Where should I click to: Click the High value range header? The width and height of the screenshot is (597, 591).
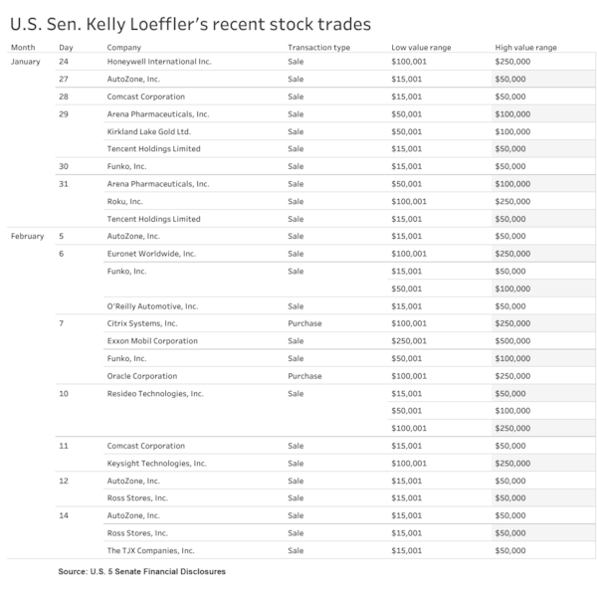(525, 48)
